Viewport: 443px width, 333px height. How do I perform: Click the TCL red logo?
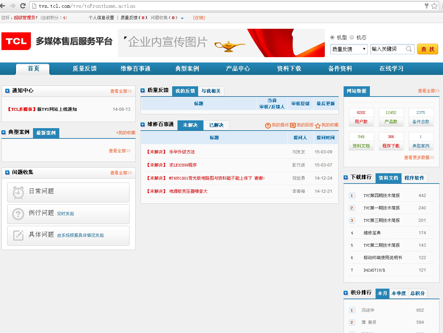coord(16,41)
